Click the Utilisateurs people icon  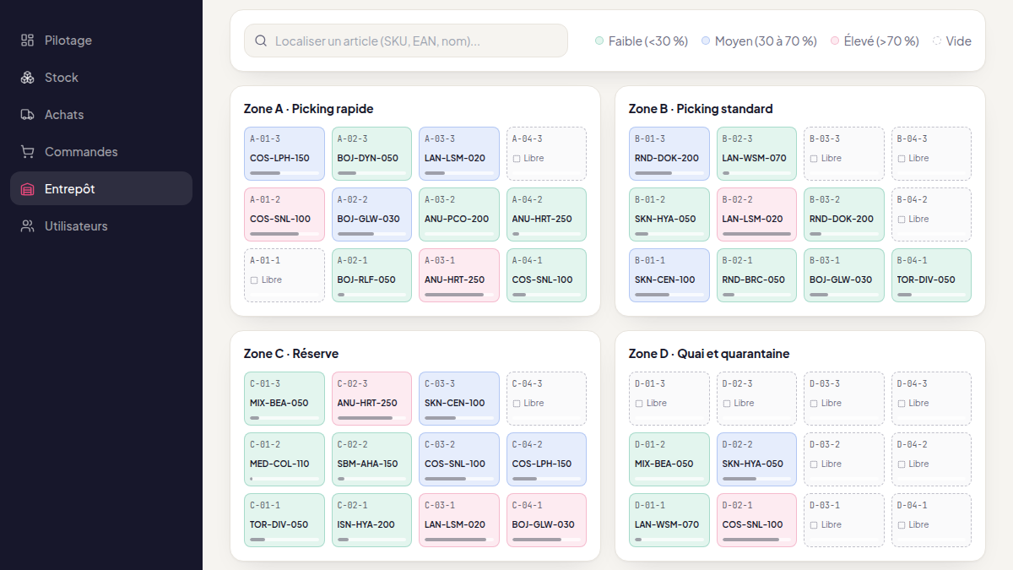tap(28, 226)
